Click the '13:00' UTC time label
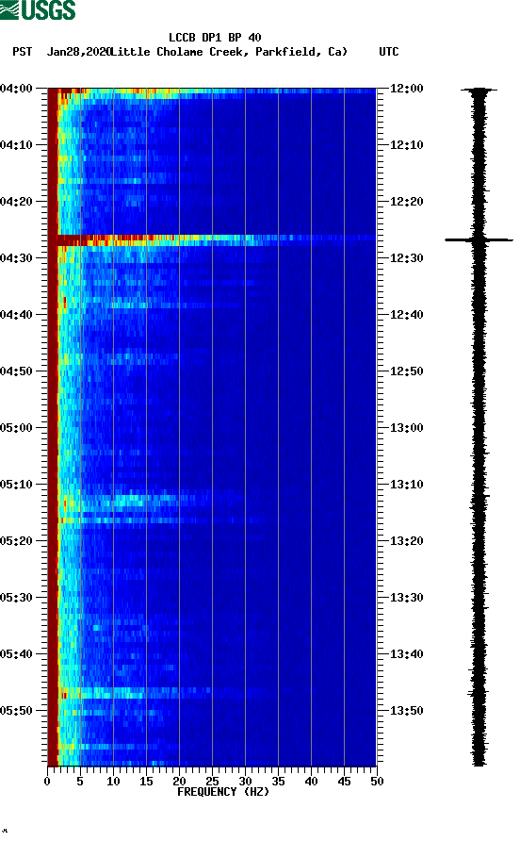The image size is (520, 841). pyautogui.click(x=407, y=427)
